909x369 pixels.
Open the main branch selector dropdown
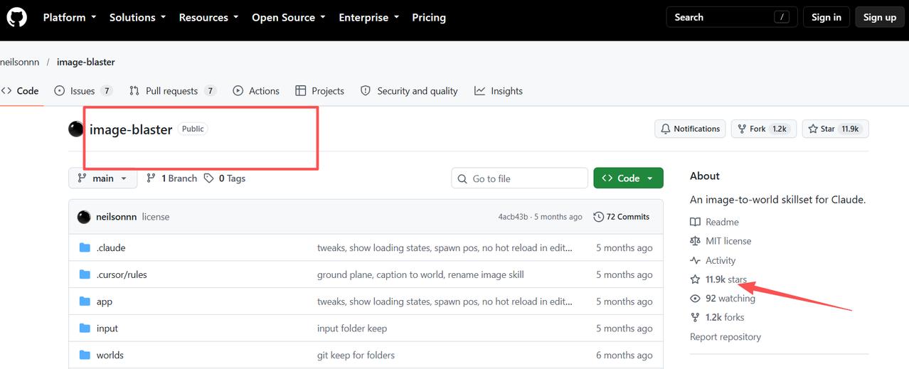pyautogui.click(x=102, y=178)
